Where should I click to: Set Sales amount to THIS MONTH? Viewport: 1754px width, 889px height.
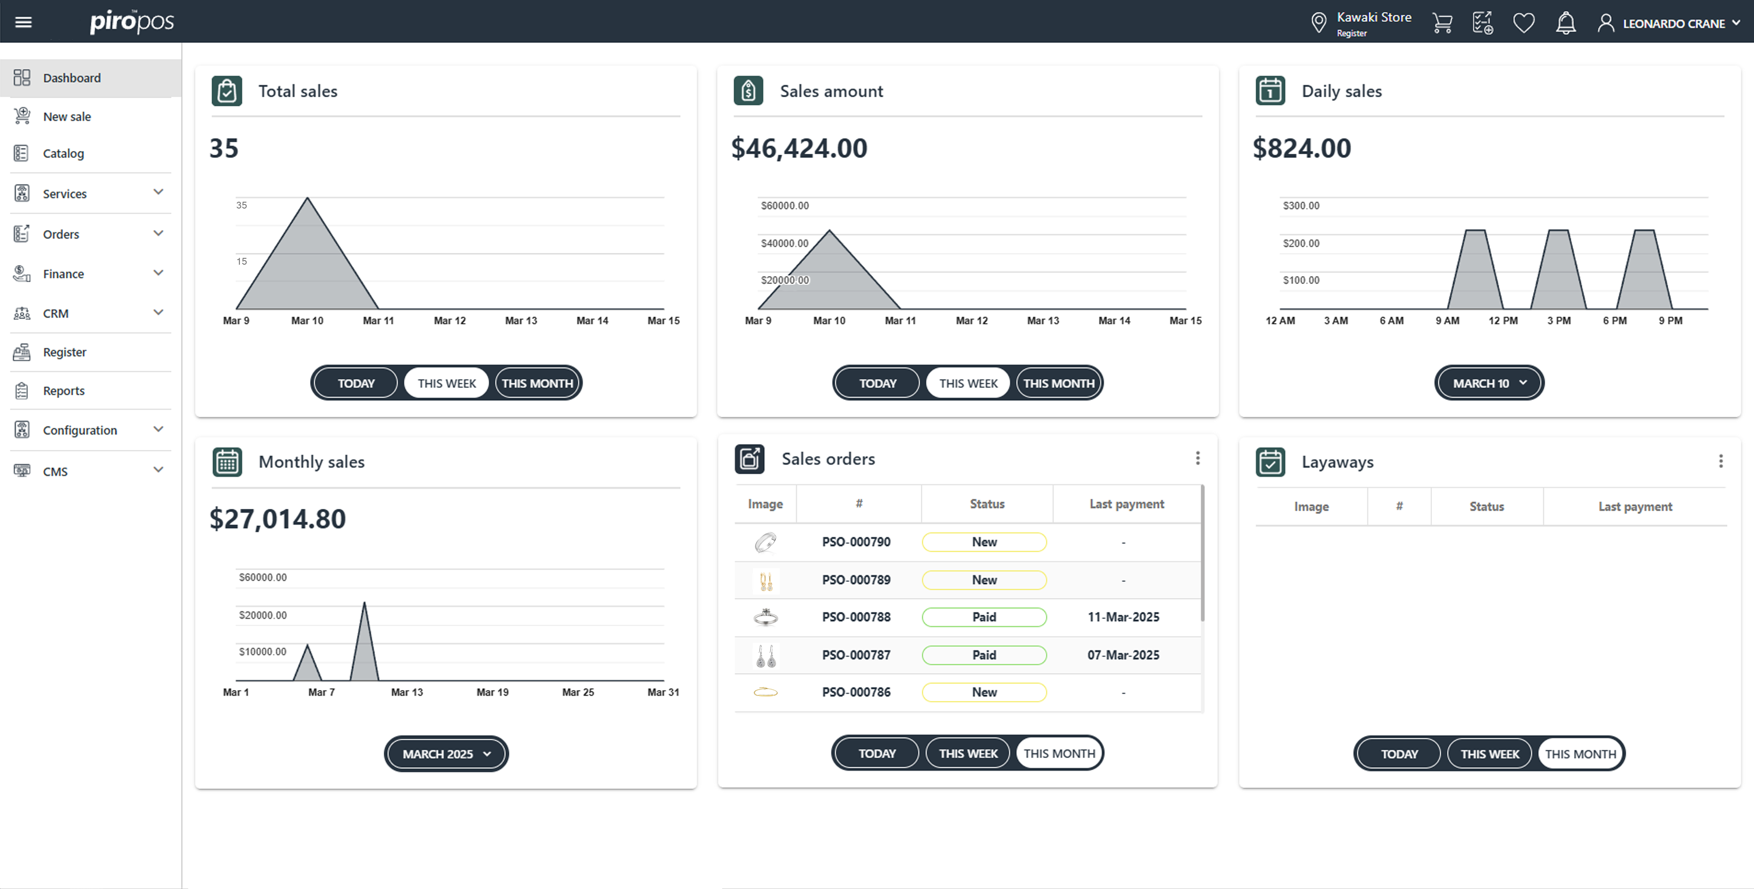pyautogui.click(x=1058, y=383)
